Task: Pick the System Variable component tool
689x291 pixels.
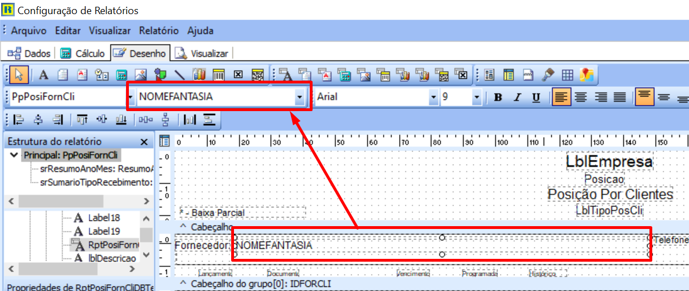Action: pyautogui.click(x=102, y=74)
